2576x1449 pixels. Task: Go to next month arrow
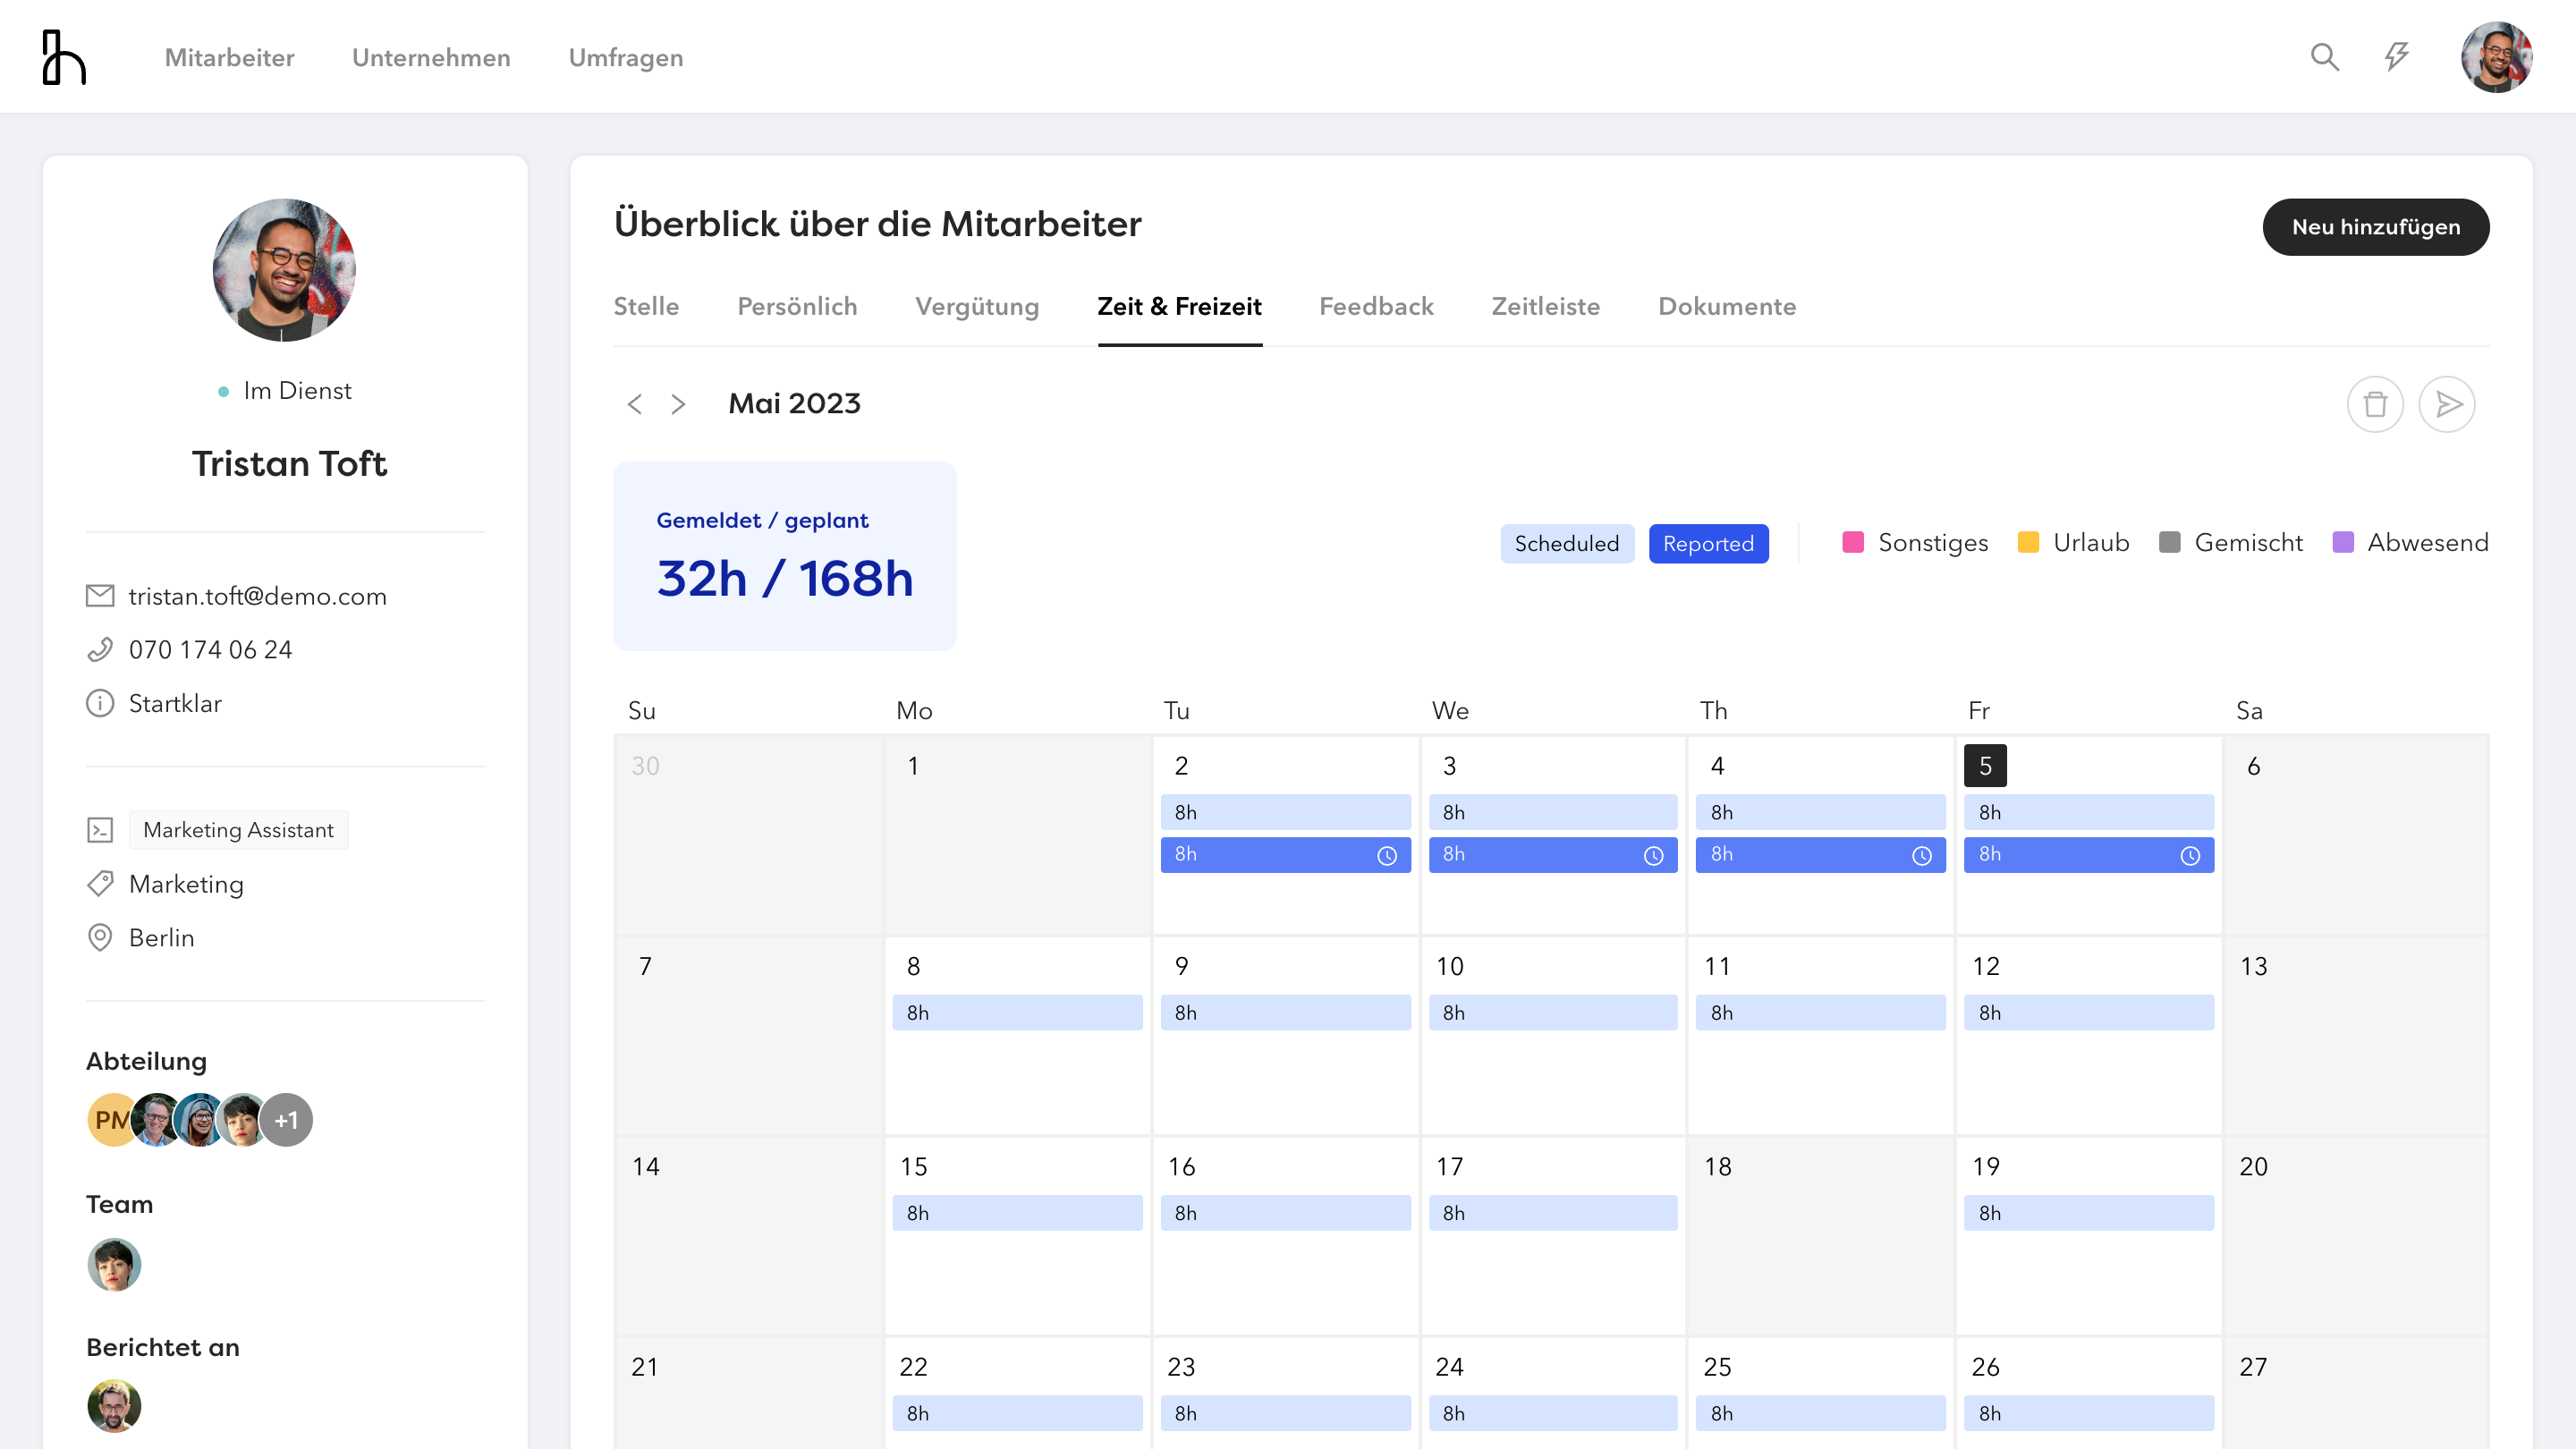[x=678, y=404]
